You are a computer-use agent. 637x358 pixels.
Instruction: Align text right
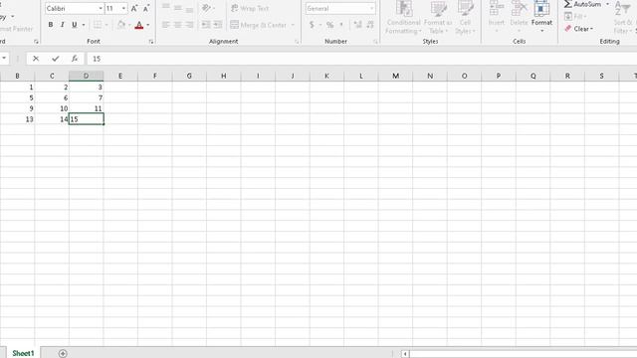point(189,25)
